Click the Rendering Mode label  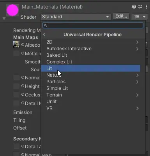point(27,30)
